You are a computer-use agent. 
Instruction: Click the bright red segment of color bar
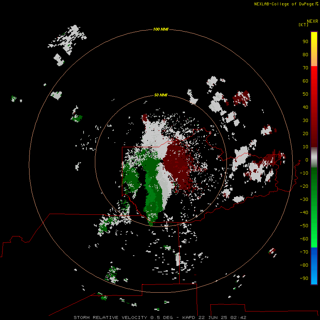tap(314, 86)
